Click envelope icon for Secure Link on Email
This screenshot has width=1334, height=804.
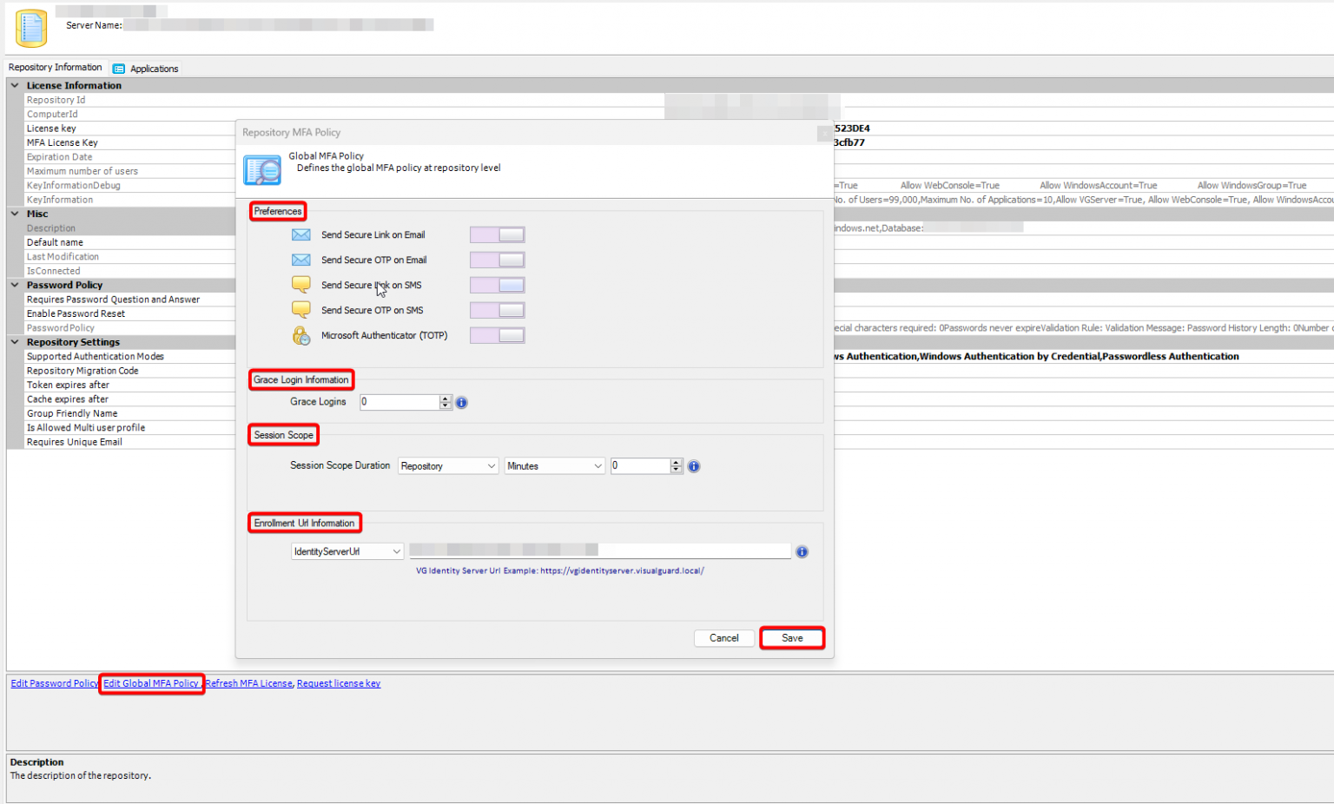(301, 235)
